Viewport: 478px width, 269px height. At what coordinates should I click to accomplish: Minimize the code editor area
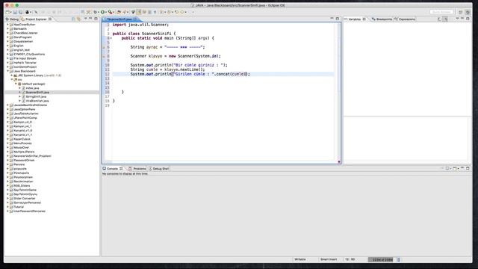coord(332,19)
